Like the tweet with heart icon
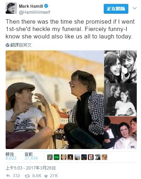 pyautogui.click(x=46, y=176)
